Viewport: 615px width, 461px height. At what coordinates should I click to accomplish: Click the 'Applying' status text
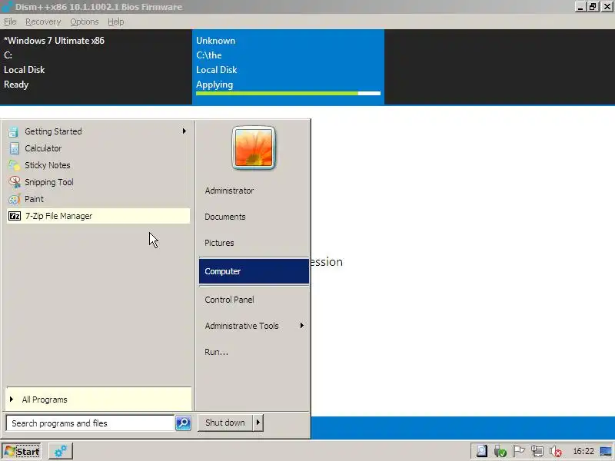(x=214, y=85)
